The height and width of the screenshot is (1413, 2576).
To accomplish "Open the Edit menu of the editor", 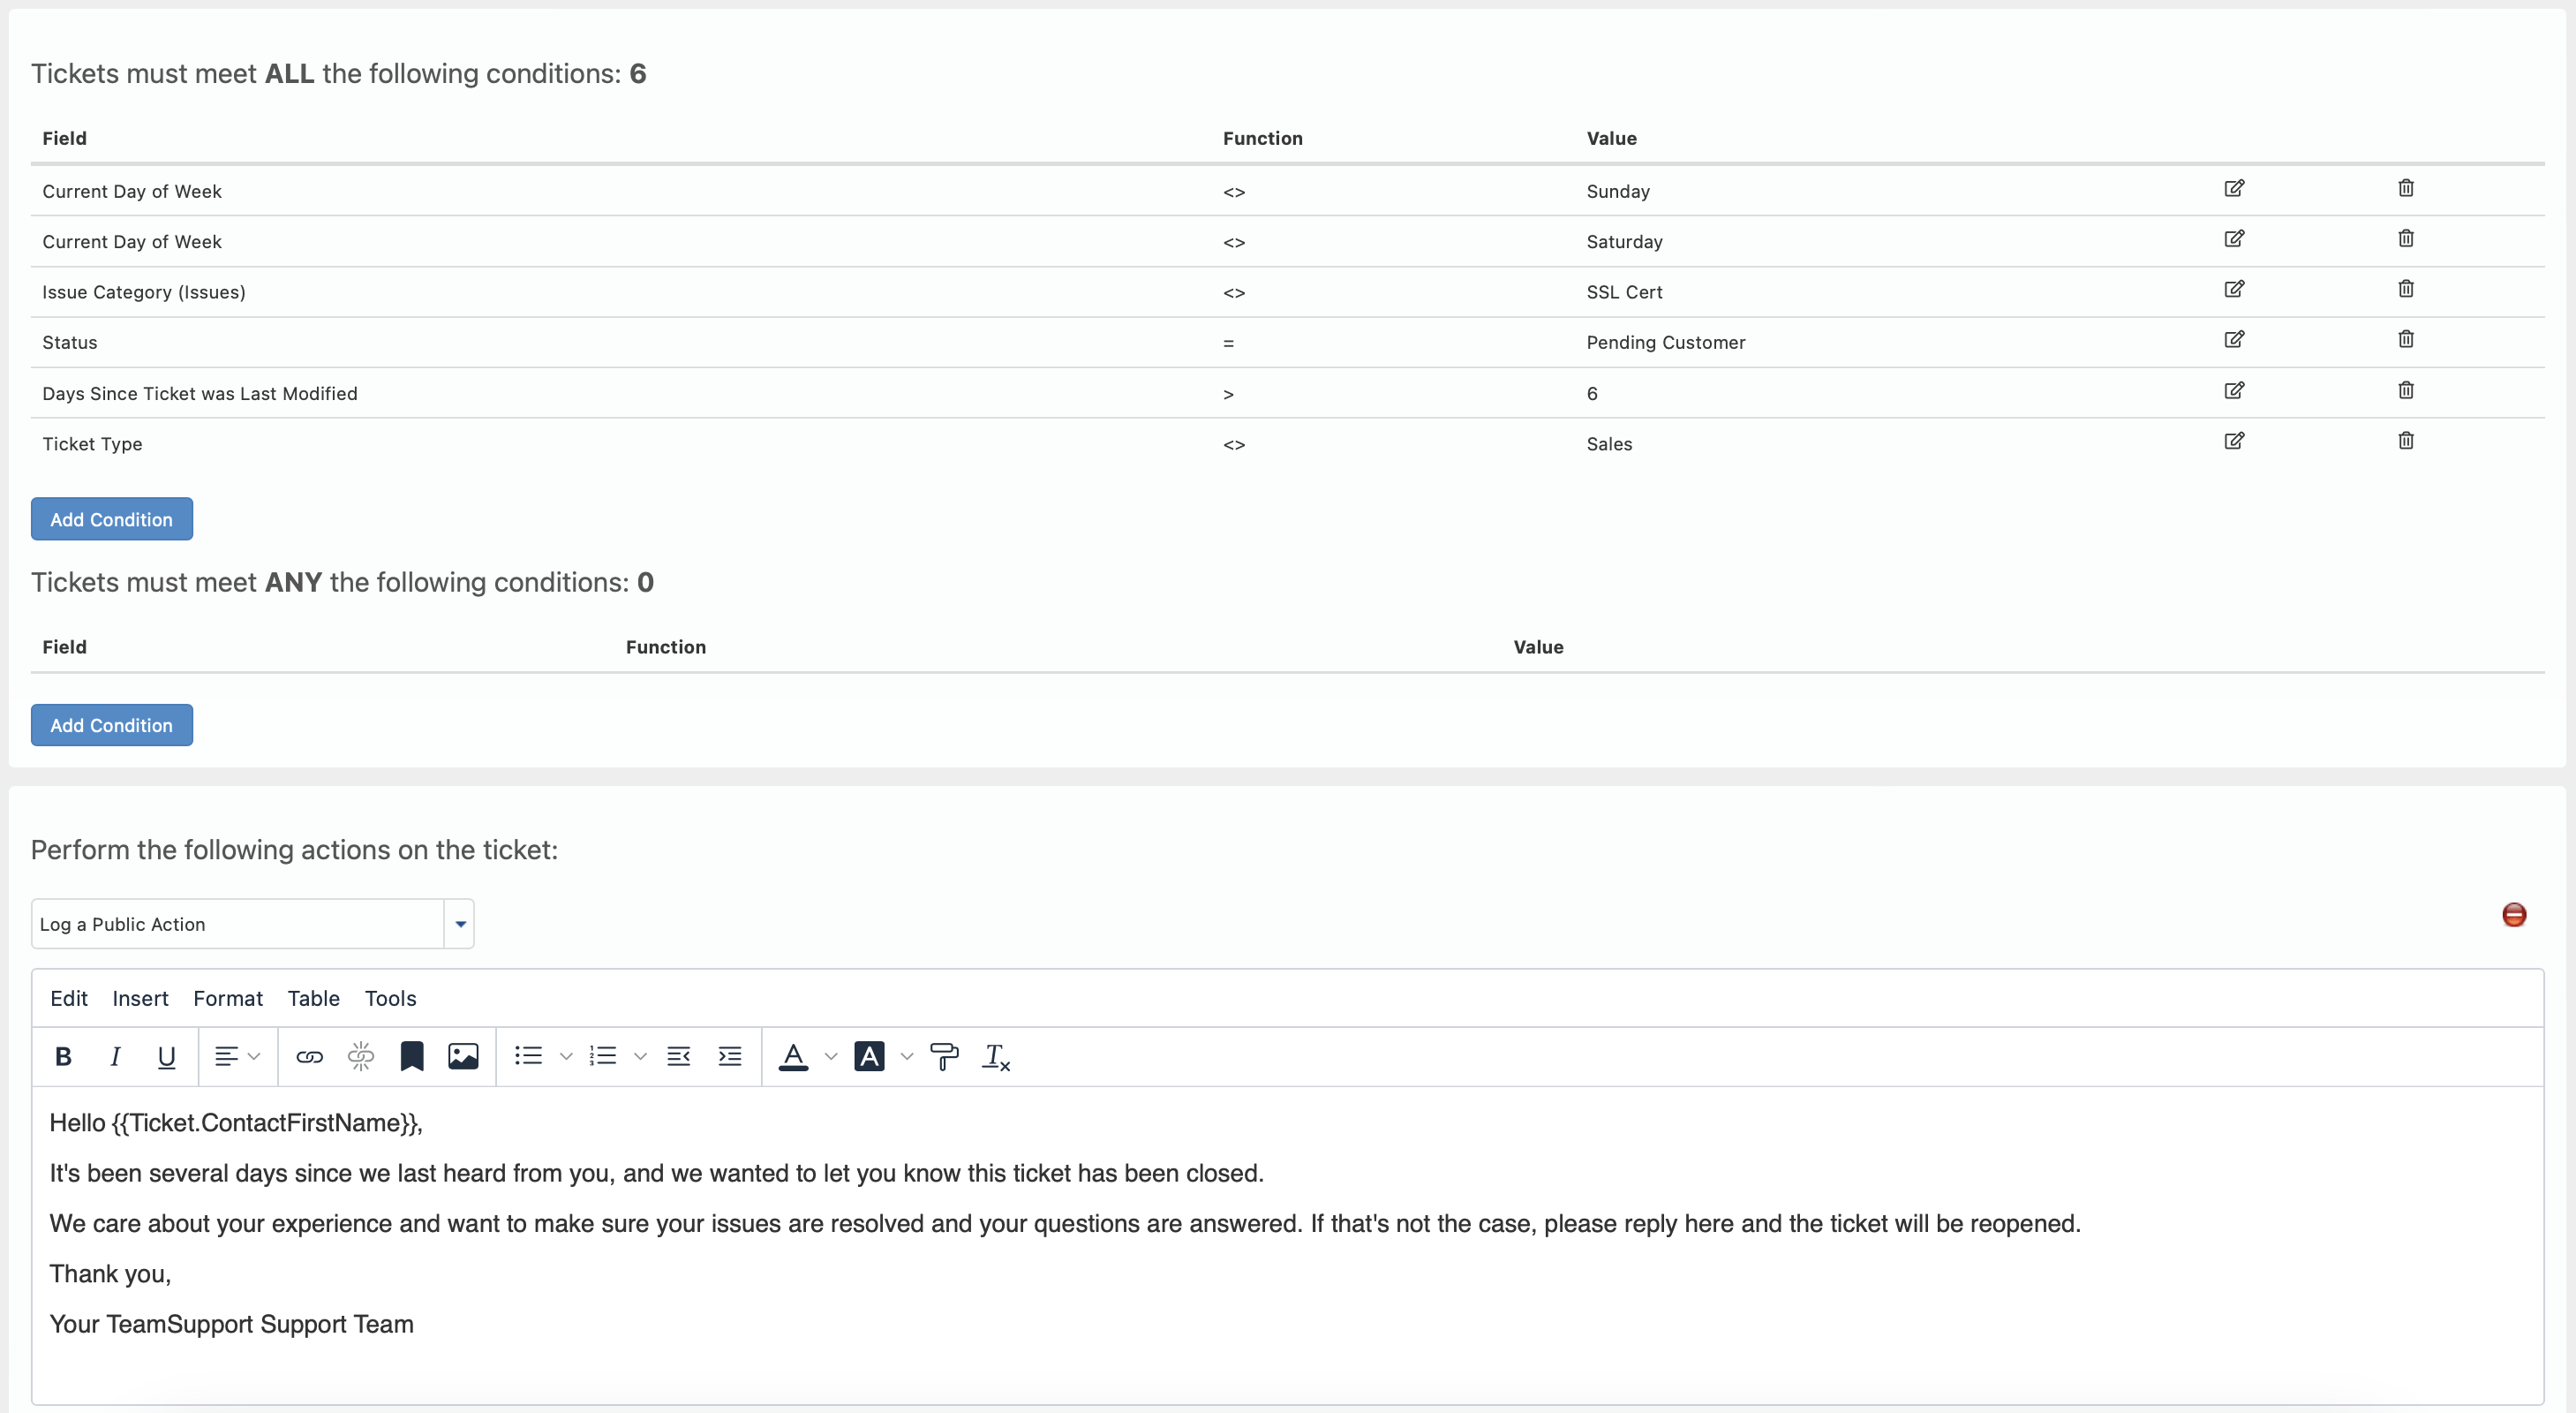I will 69,998.
